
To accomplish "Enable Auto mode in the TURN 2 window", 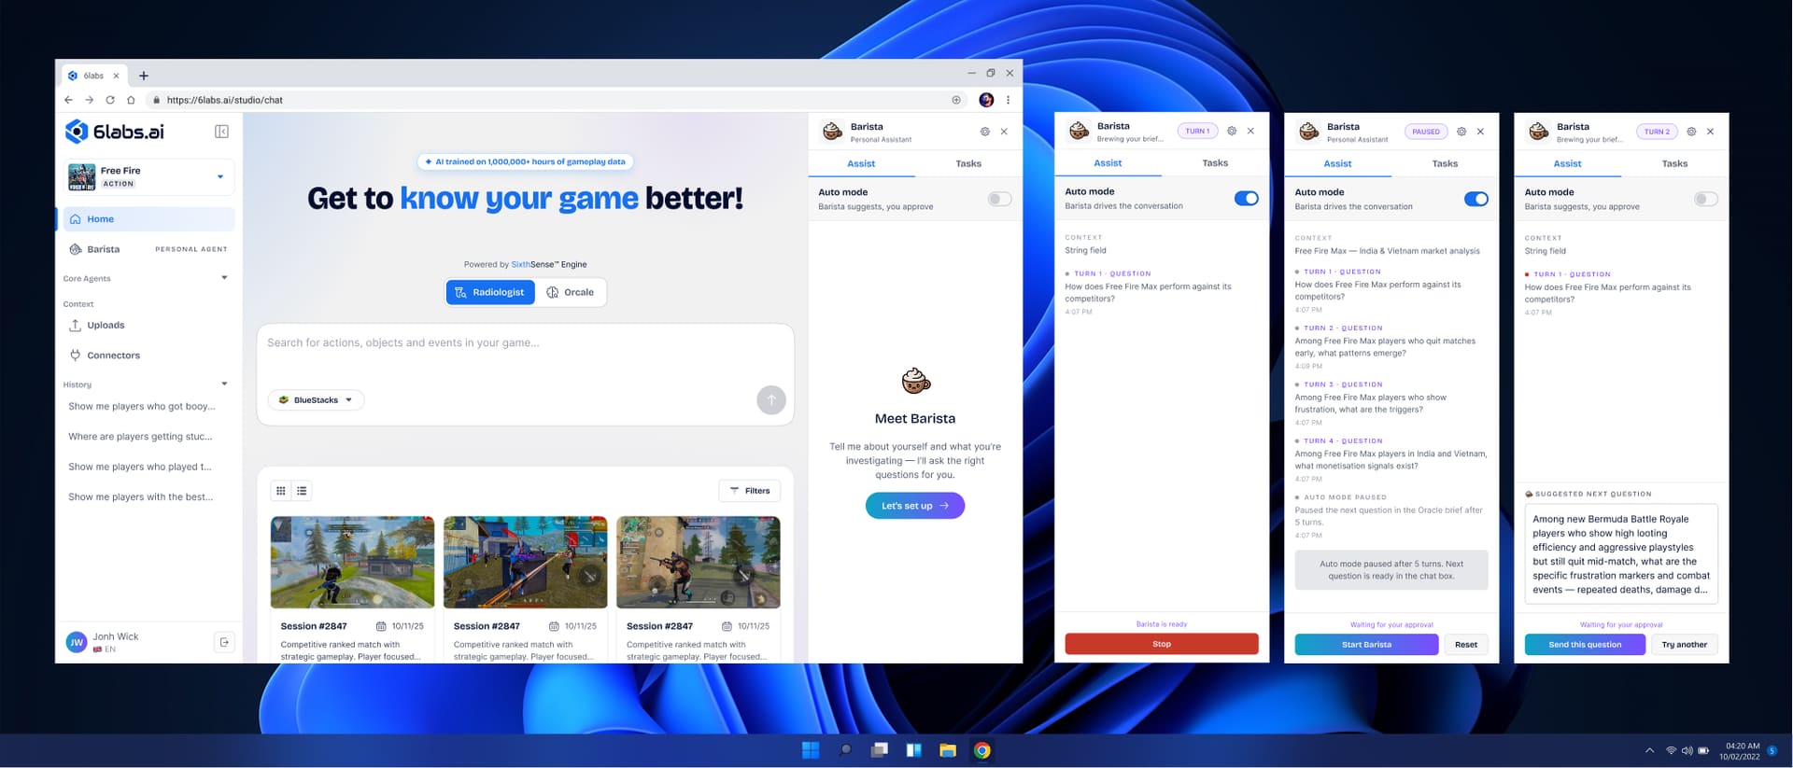I will [x=1705, y=199].
